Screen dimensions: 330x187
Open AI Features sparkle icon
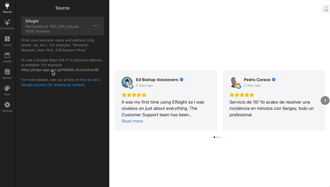pos(7,24)
